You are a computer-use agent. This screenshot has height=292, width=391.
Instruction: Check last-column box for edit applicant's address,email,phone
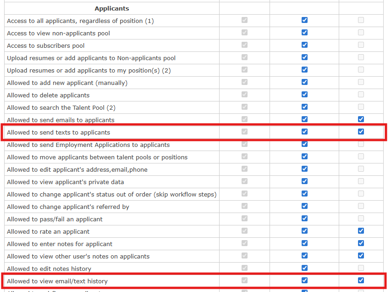point(361,169)
